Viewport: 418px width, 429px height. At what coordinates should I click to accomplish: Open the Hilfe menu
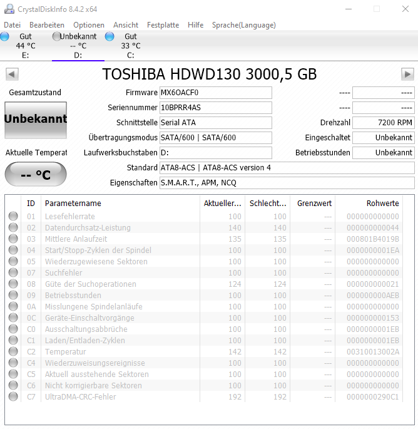[x=195, y=25]
